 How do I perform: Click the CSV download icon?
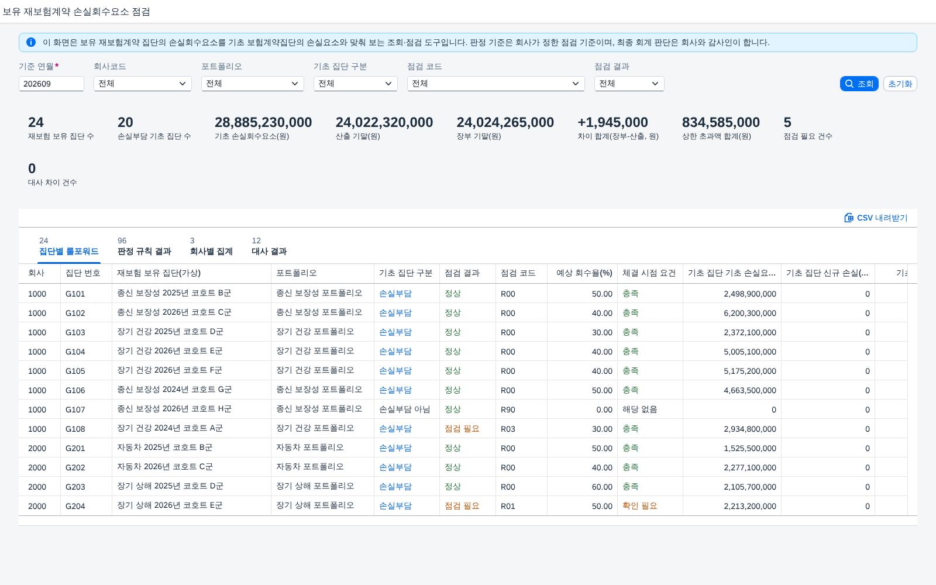849,218
